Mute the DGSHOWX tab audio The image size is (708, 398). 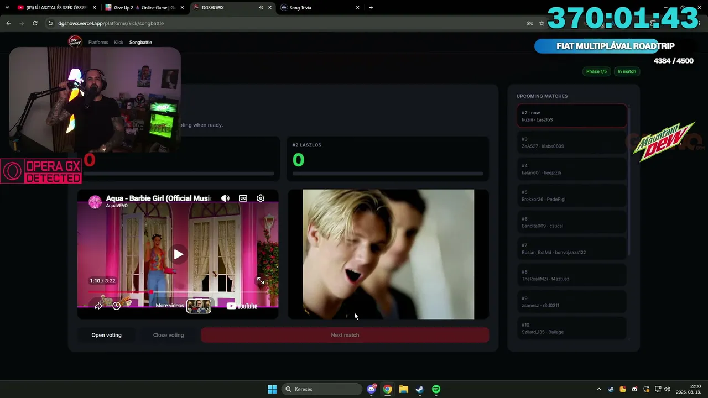pos(261,8)
